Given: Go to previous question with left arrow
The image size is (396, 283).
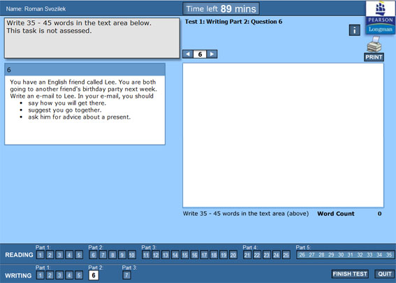Looking at the screenshot, I should (x=188, y=54).
